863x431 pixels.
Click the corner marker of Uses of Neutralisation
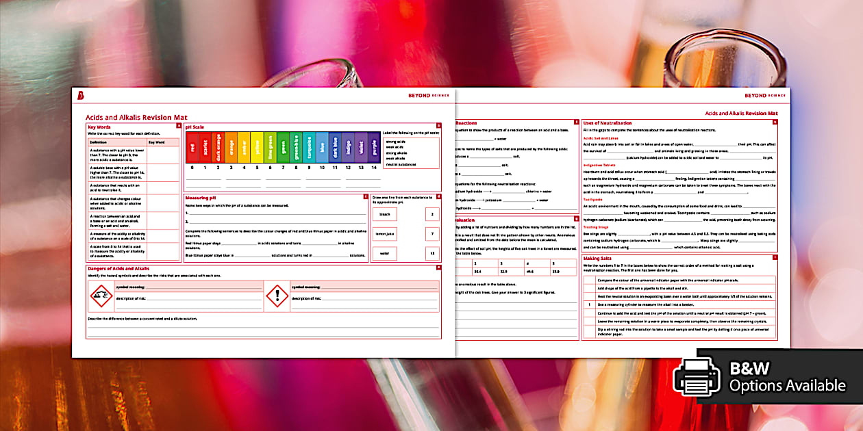(x=775, y=122)
